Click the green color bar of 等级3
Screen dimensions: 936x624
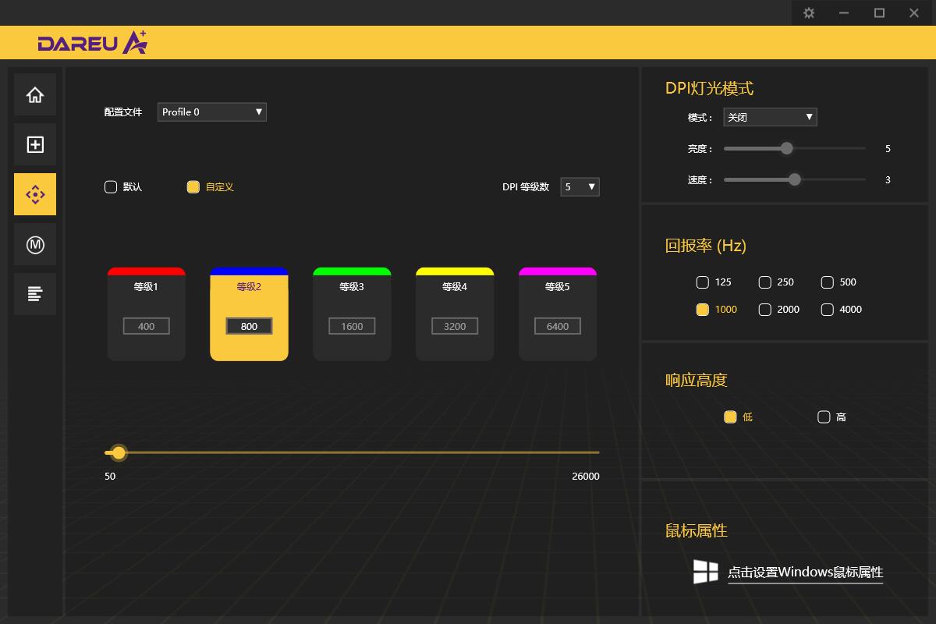click(x=352, y=271)
